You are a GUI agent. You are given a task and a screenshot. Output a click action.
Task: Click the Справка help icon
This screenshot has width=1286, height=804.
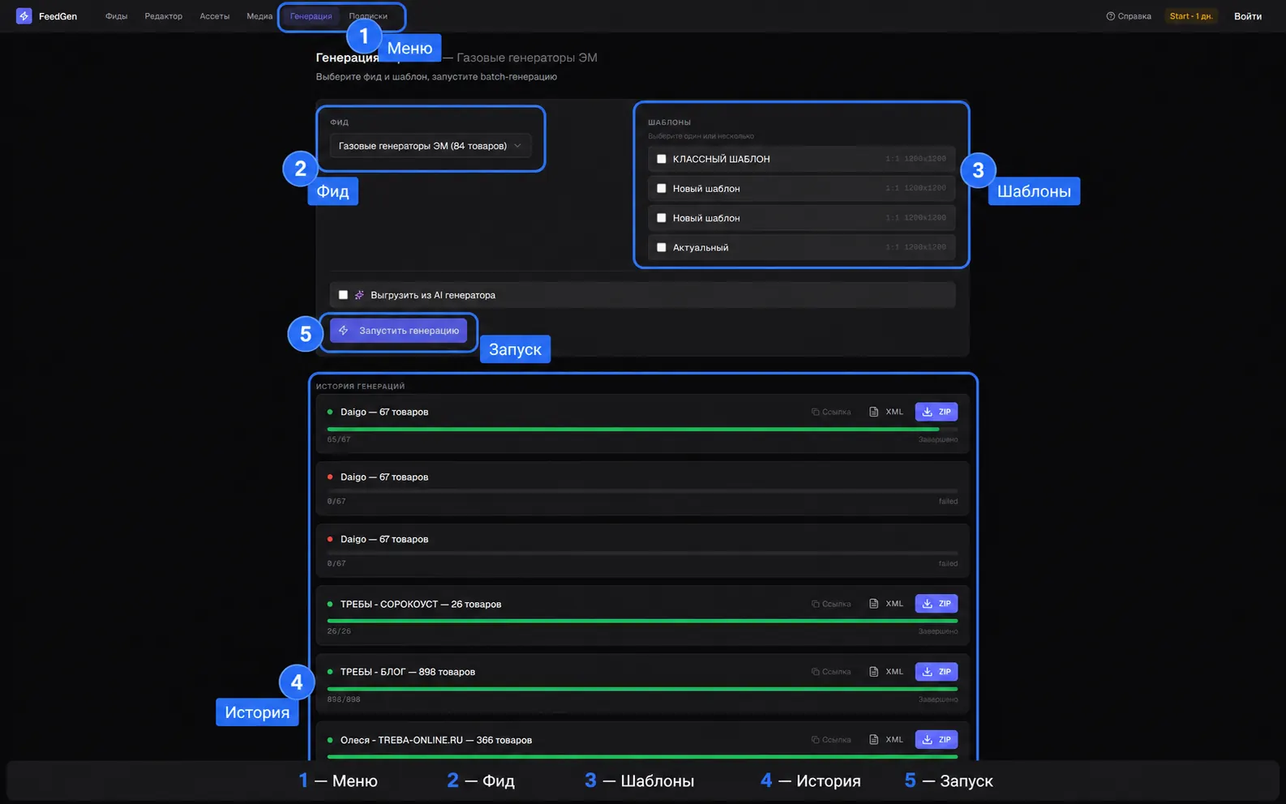point(1110,16)
